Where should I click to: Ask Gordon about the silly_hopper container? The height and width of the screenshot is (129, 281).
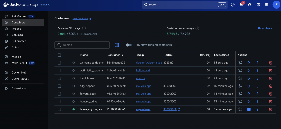(x=240, y=86)
